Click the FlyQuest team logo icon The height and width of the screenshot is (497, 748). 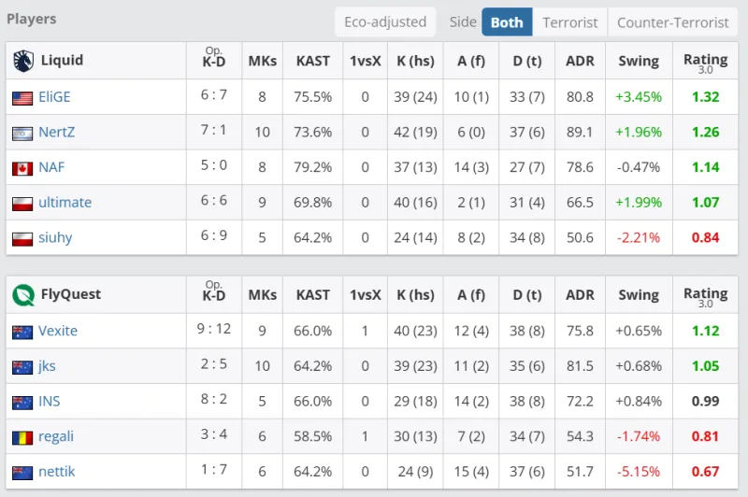[22, 295]
